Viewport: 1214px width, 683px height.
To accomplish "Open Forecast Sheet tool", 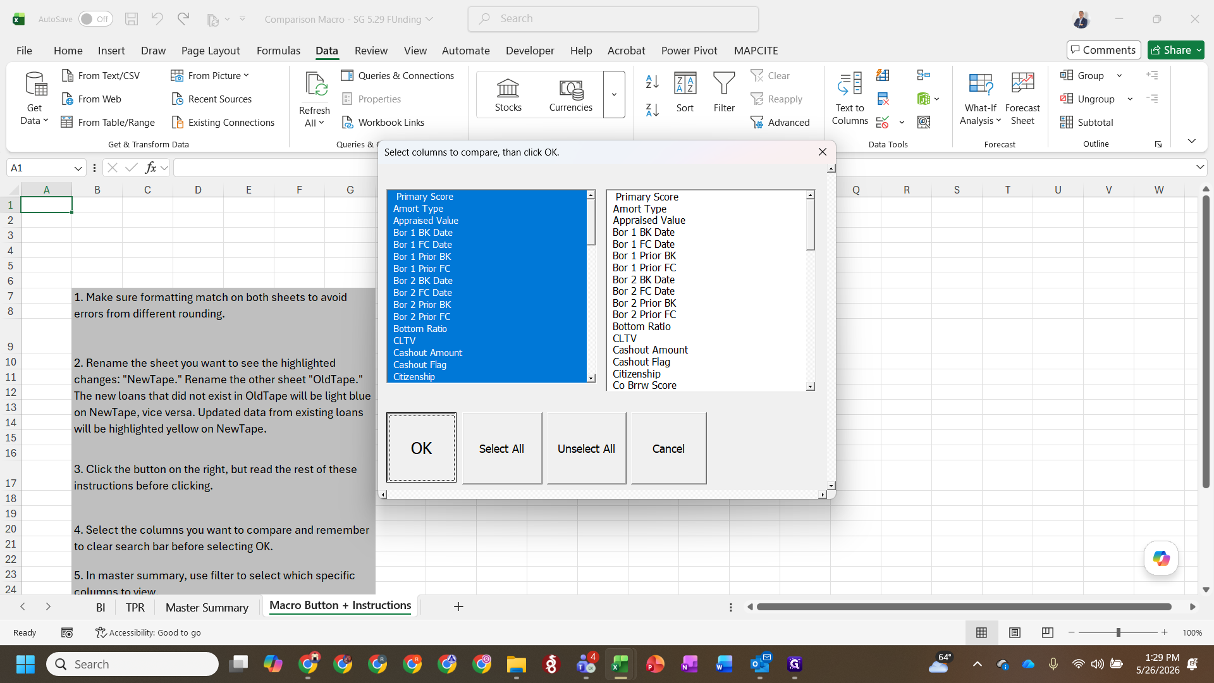I will (1022, 98).
